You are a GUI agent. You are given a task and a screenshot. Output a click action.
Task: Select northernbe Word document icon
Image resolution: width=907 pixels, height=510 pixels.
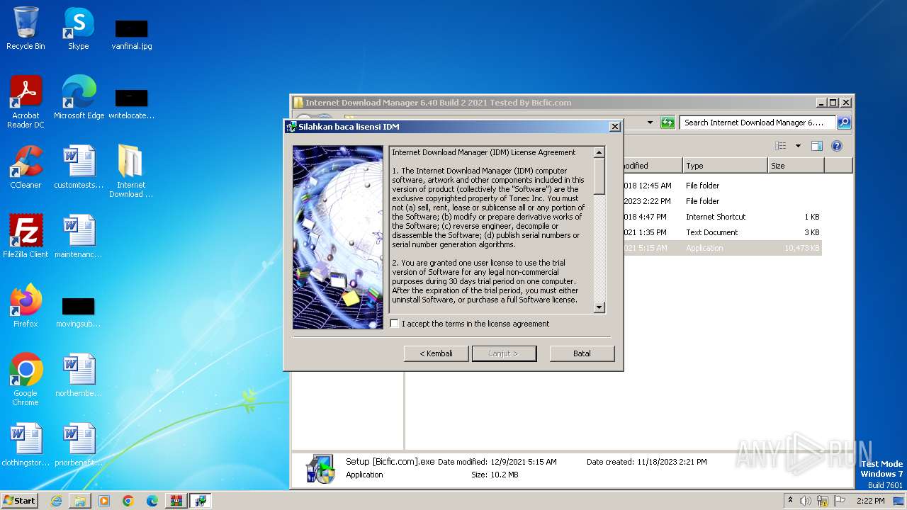78,375
